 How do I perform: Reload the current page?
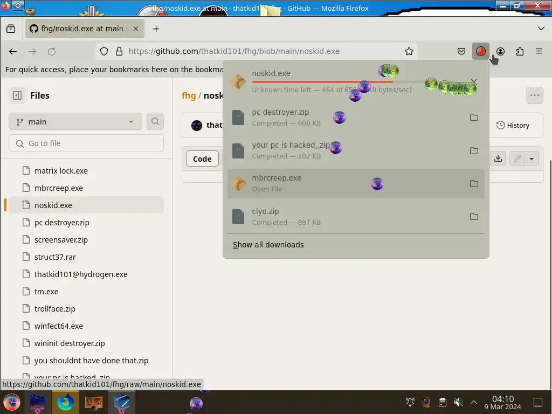52,51
